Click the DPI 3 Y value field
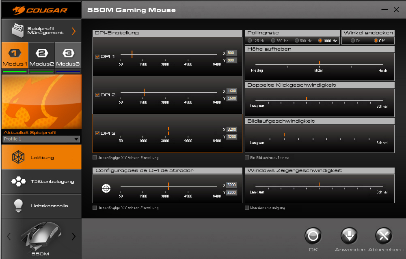Viewport: 406px width, 259px height. [231, 137]
